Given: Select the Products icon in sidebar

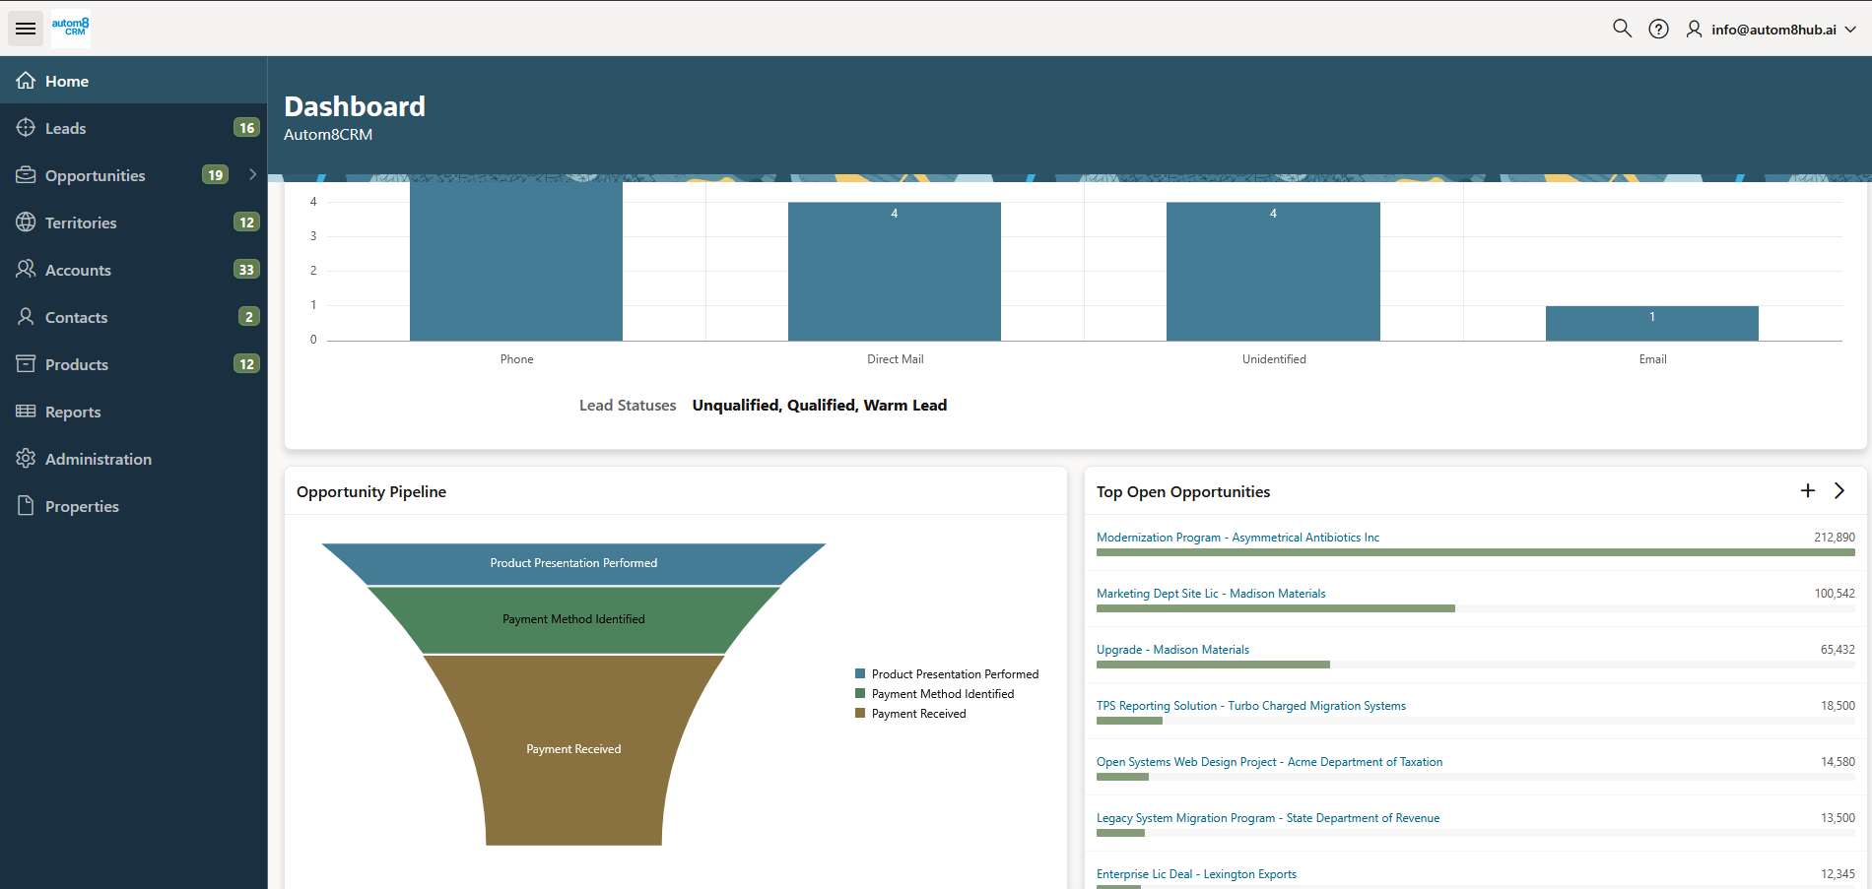Looking at the screenshot, I should (x=26, y=364).
